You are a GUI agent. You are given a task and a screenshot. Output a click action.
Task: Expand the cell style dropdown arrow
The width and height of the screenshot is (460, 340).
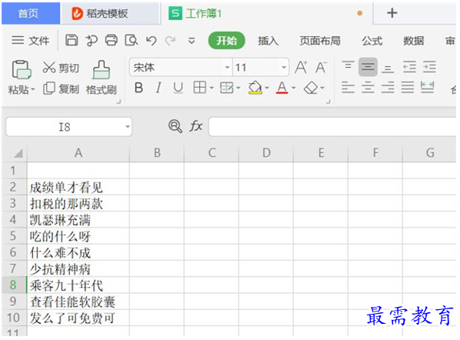click(238, 88)
